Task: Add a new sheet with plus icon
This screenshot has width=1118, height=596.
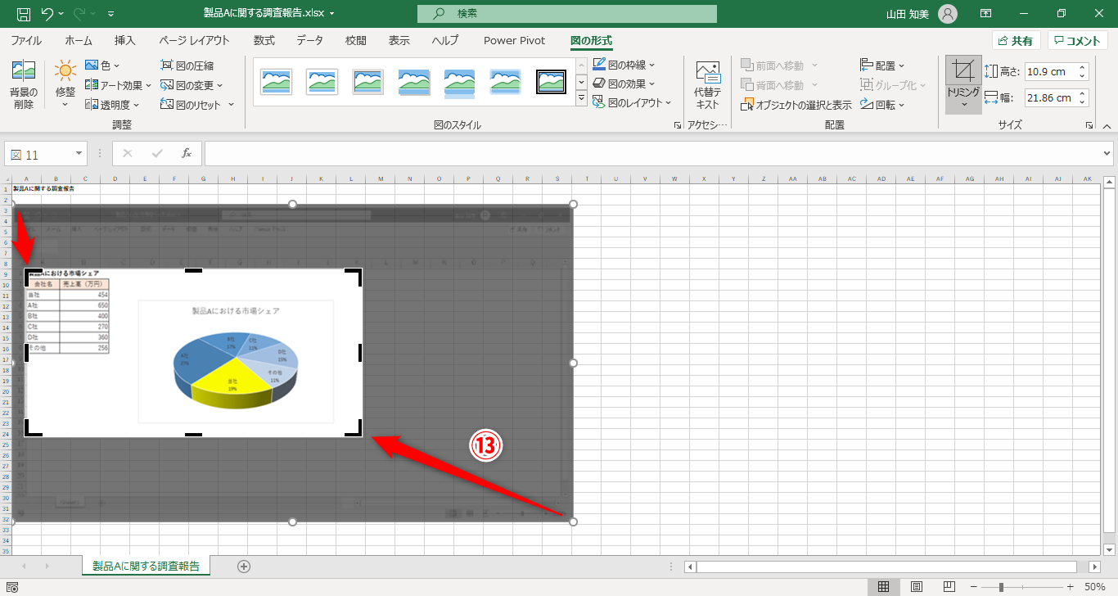Action: [243, 566]
